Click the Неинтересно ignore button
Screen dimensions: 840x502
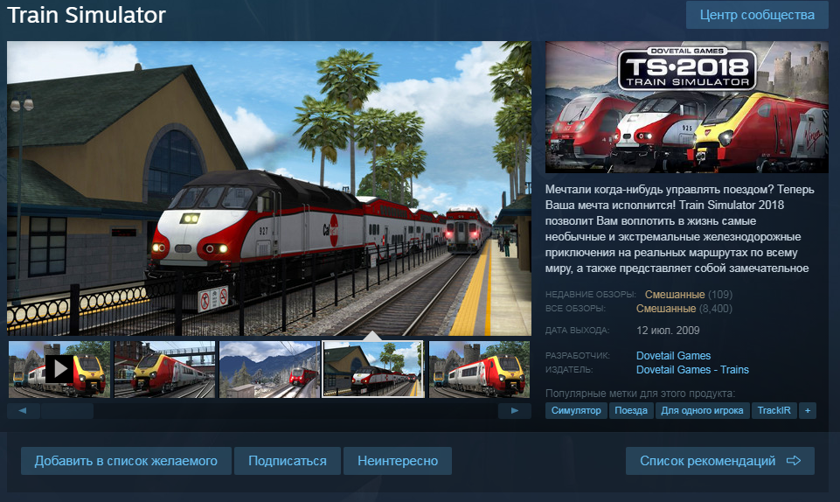(398, 461)
